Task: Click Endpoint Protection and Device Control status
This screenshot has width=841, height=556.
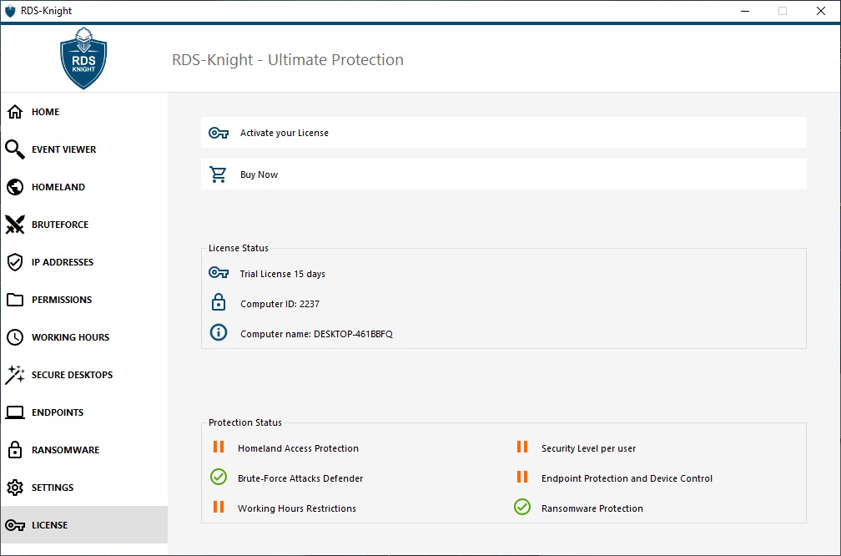Action: tap(627, 478)
